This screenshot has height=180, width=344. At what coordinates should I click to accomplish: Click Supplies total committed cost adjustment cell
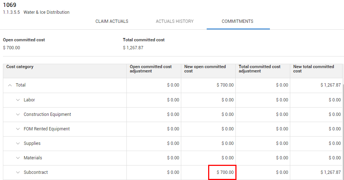click(263, 143)
